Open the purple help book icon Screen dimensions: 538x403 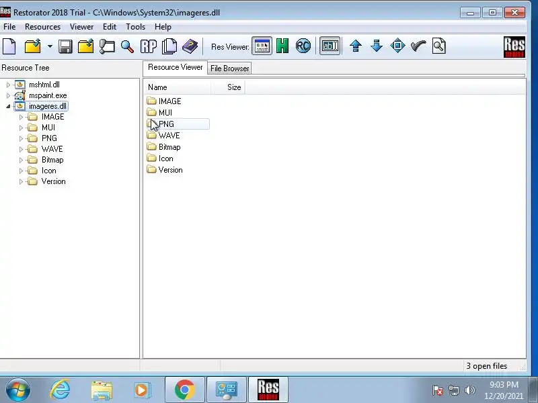[x=190, y=46]
